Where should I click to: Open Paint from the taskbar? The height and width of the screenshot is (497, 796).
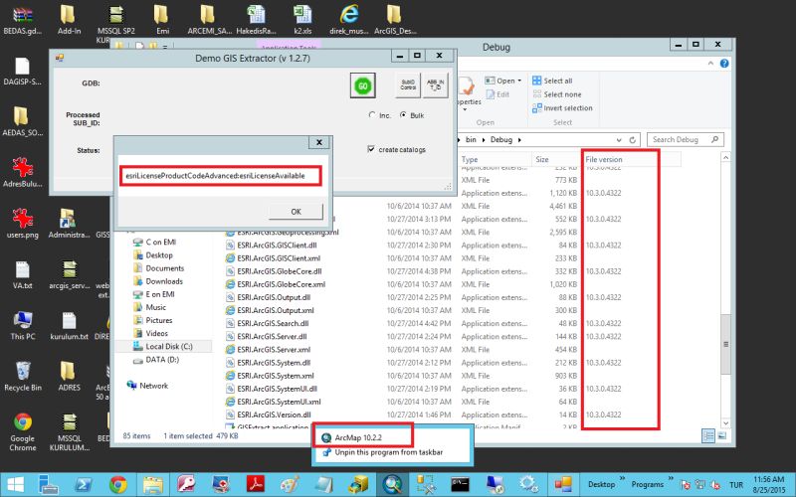pos(290,485)
